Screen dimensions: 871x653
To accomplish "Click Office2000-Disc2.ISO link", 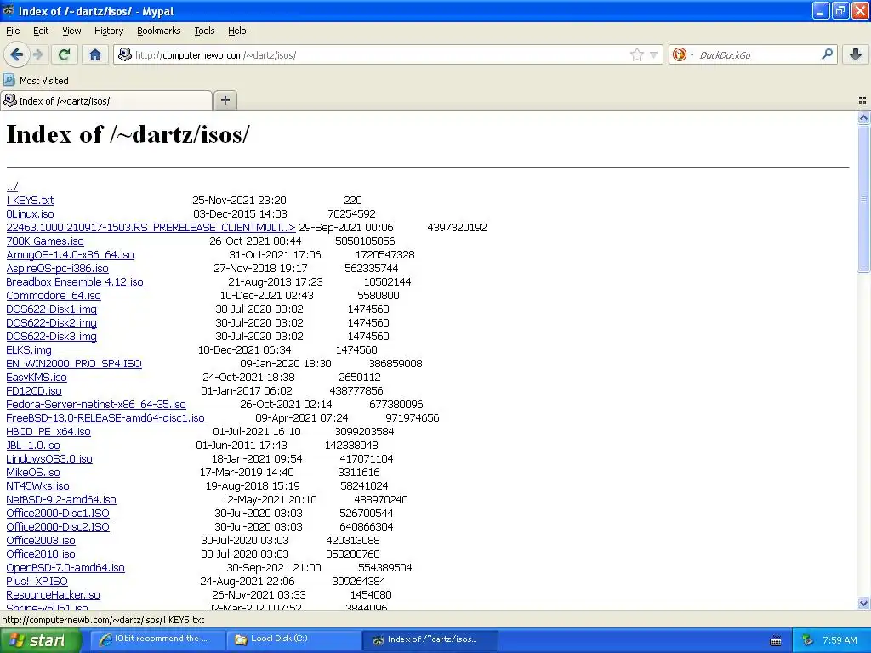I will click(58, 526).
